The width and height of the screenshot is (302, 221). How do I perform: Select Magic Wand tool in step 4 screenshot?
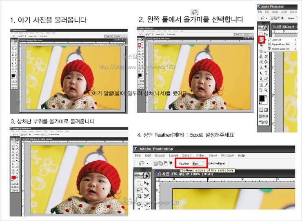click(147, 190)
